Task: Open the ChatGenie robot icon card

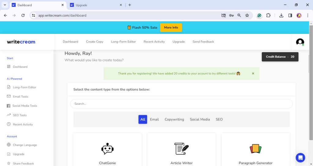Action: point(107,149)
